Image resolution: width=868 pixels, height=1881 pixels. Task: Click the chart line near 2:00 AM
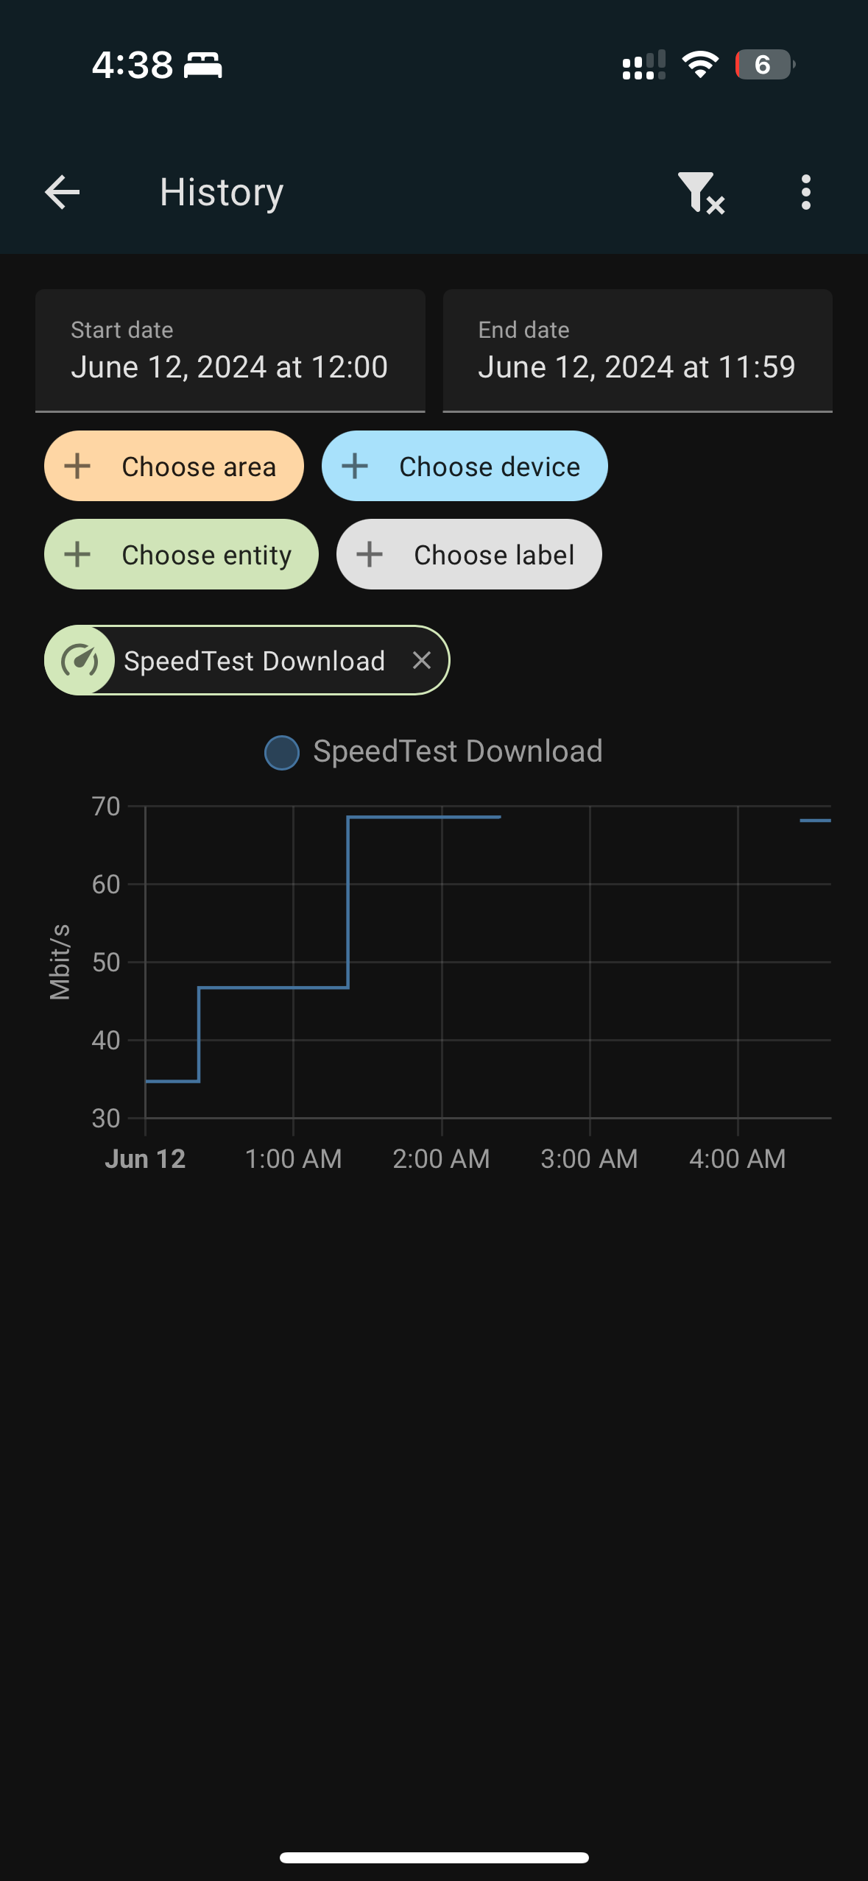pyautogui.click(x=442, y=817)
